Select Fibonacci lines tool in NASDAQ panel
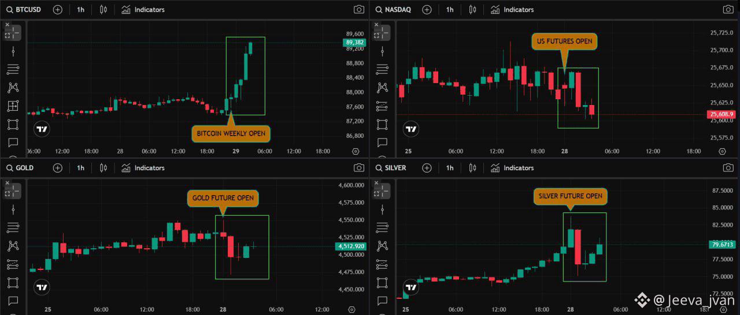This screenshot has width=740, height=315. [x=382, y=70]
